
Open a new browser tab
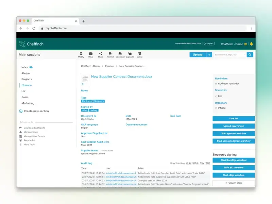point(83,21)
